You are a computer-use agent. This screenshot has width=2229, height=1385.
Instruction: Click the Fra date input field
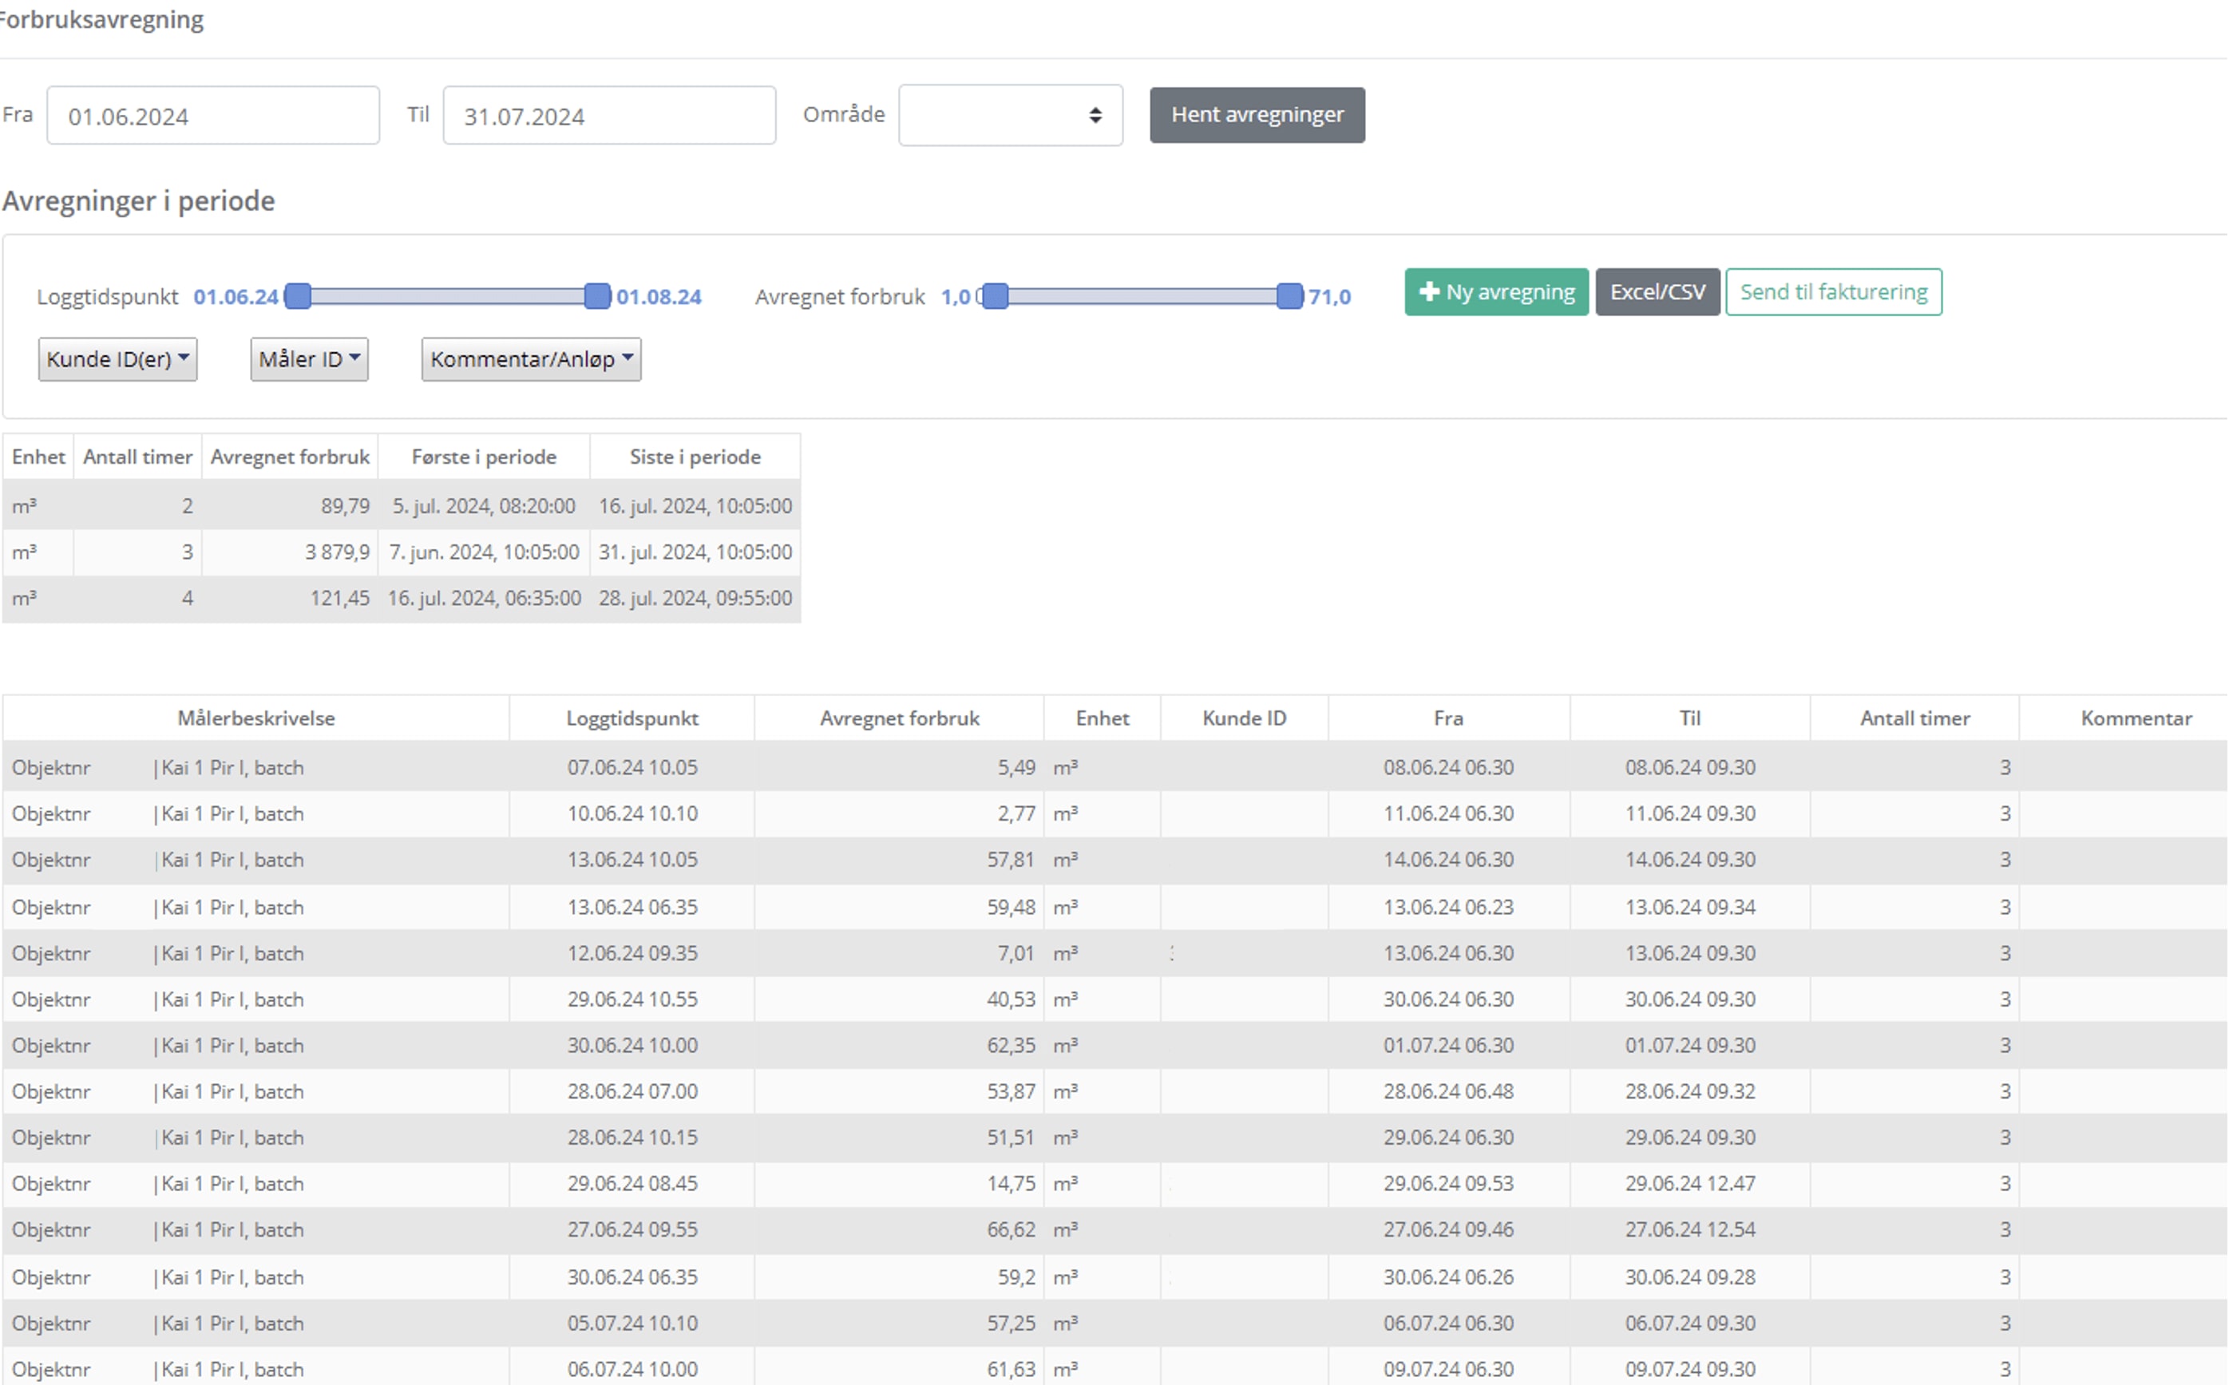[x=212, y=116]
